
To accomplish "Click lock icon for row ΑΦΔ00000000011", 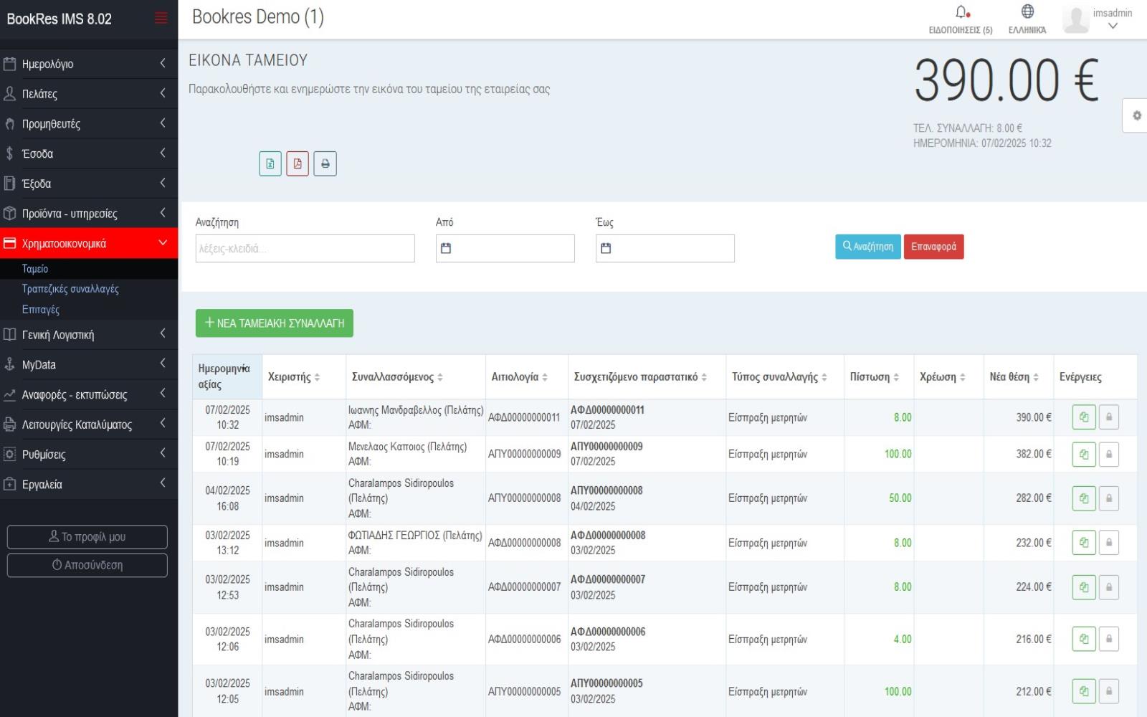I will 1109,417.
